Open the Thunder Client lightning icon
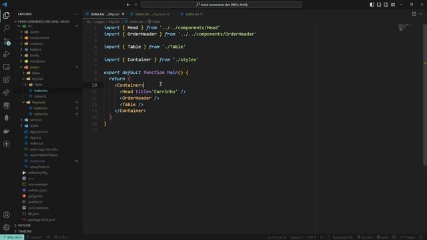Viewport: 427px width, 240px height. [7, 144]
